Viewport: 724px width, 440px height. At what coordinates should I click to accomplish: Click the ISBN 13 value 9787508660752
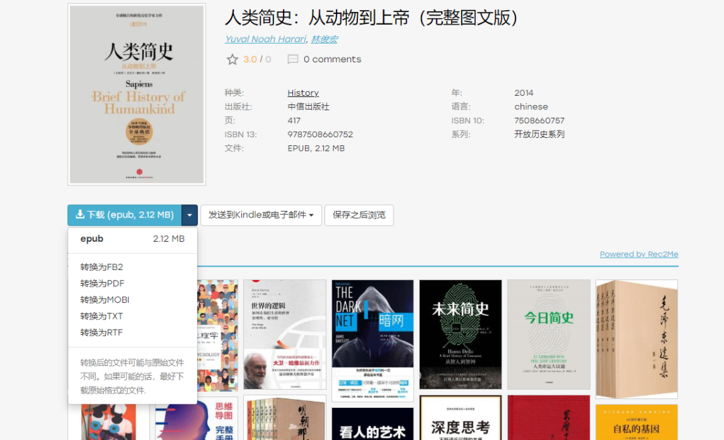[320, 134]
